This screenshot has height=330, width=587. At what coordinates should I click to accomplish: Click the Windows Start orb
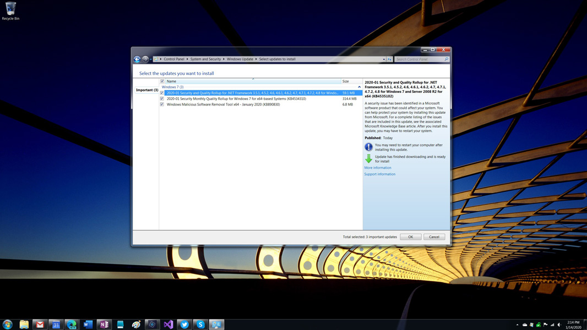[x=8, y=324]
